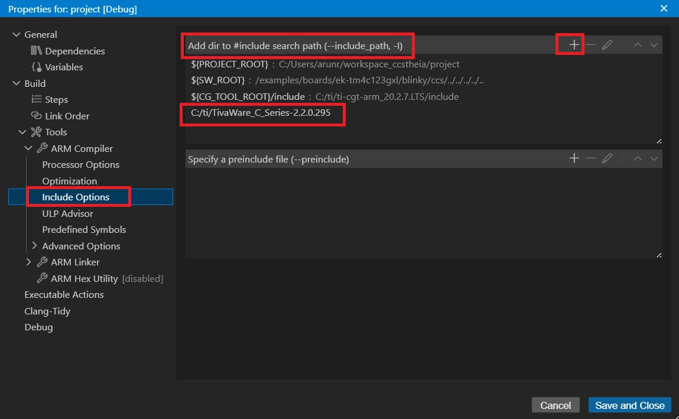Expand the Advanced Options node
Image resolution: width=679 pixels, height=419 pixels.
(34, 246)
